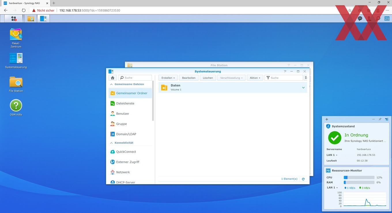Open Externer Zugriff settings
The width and height of the screenshot is (392, 213).
pos(130,162)
